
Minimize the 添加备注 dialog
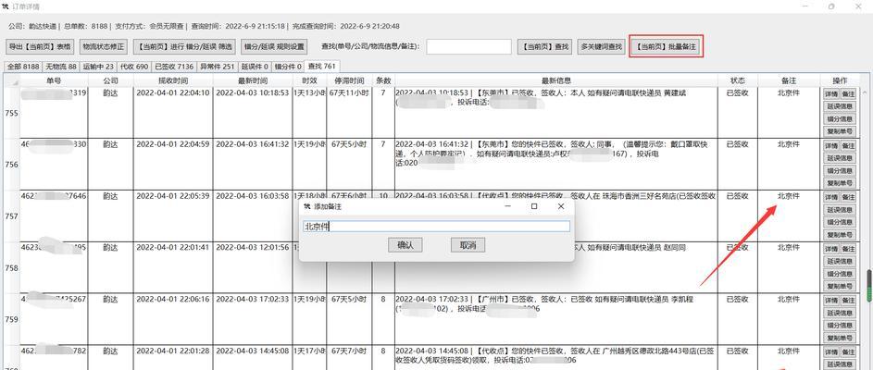tap(507, 206)
